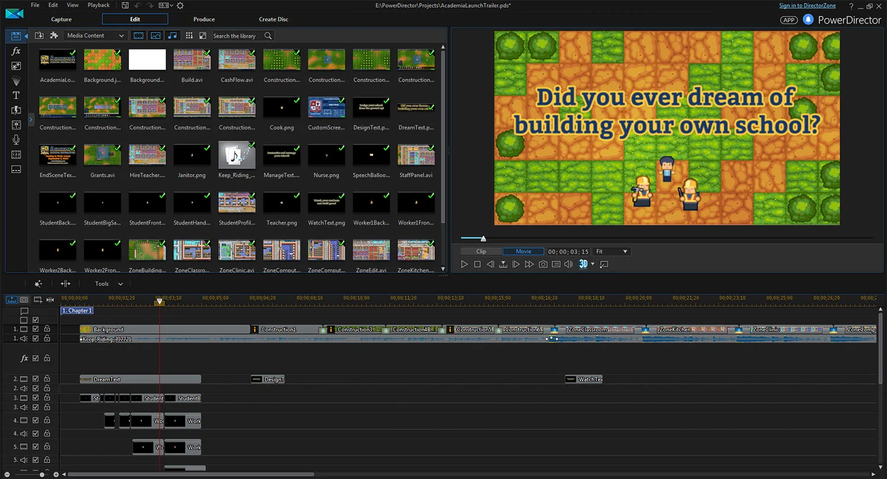The width and height of the screenshot is (887, 479).
Task: Stop the preview playback
Action: click(477, 264)
